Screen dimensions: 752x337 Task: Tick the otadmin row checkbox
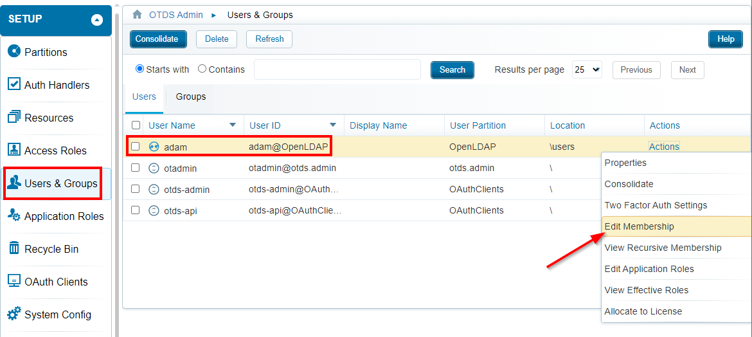click(x=136, y=168)
